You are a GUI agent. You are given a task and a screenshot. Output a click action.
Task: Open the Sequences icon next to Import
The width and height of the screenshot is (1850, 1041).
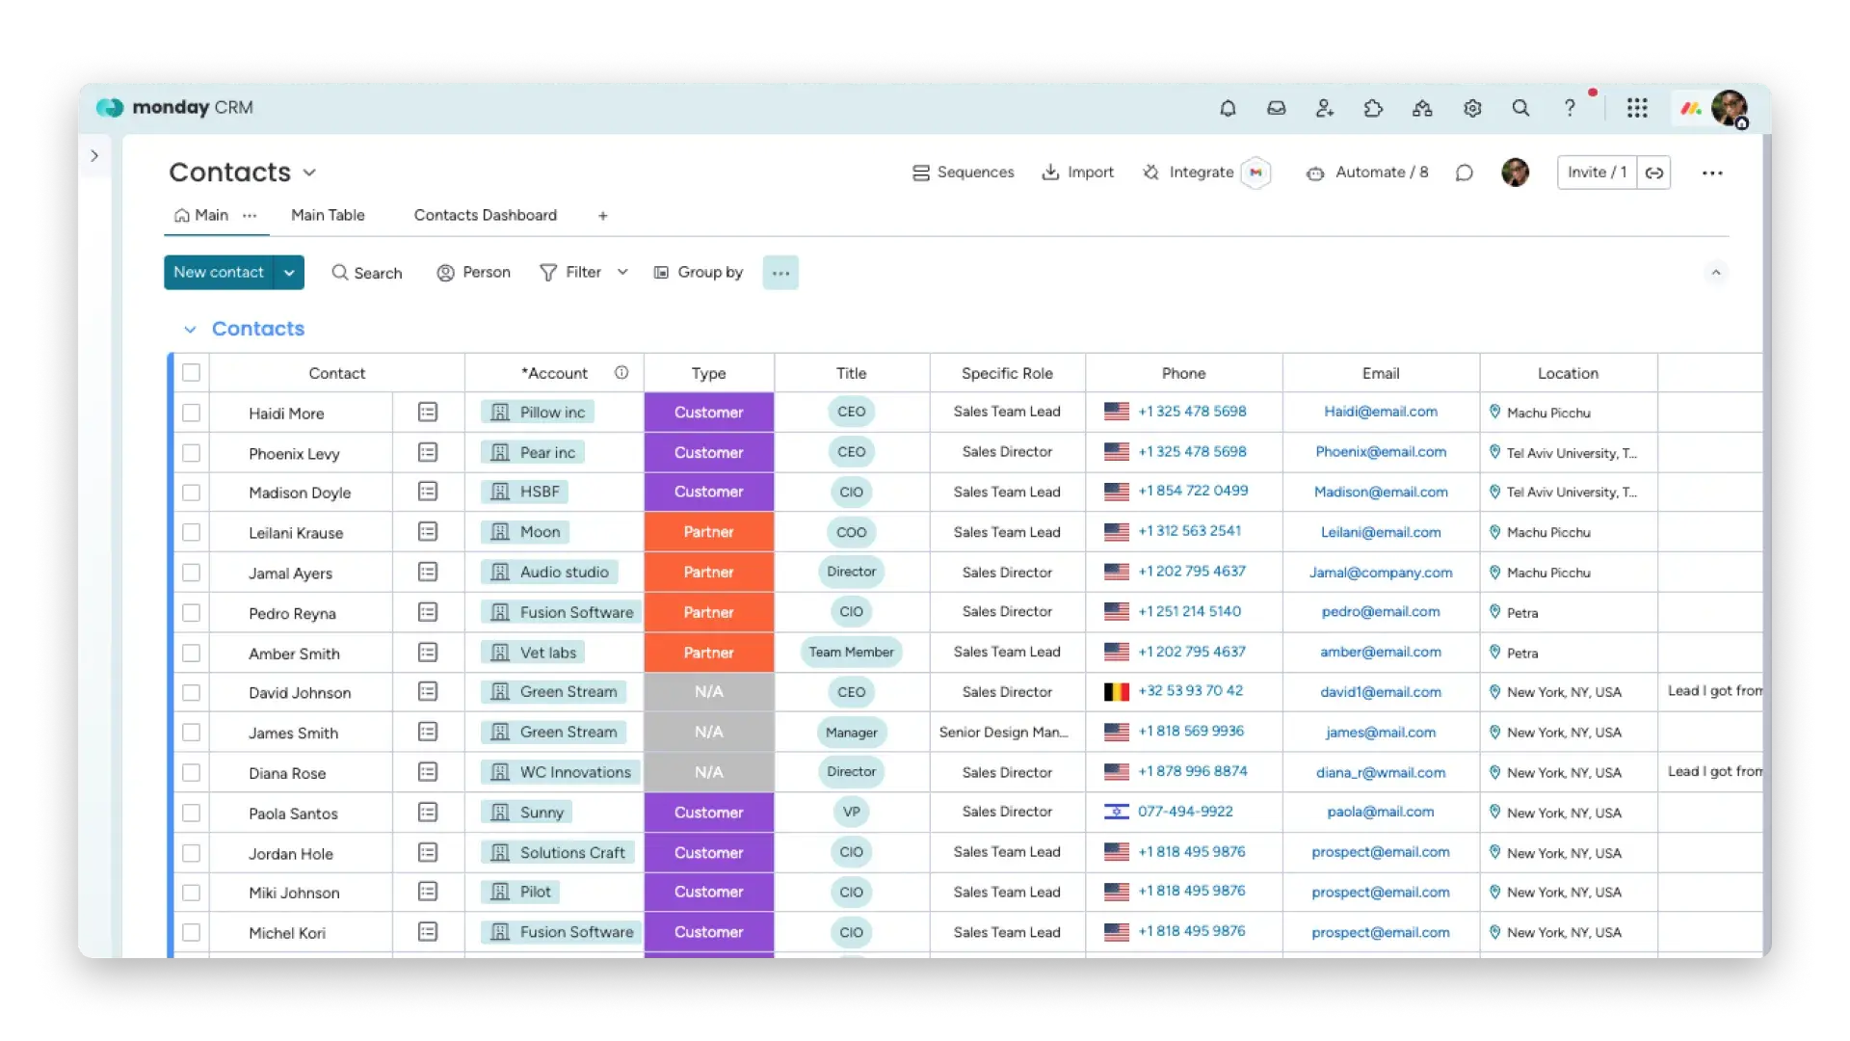point(920,173)
